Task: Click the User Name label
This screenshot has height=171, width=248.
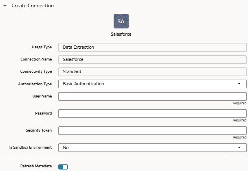Action: [x=42, y=96]
